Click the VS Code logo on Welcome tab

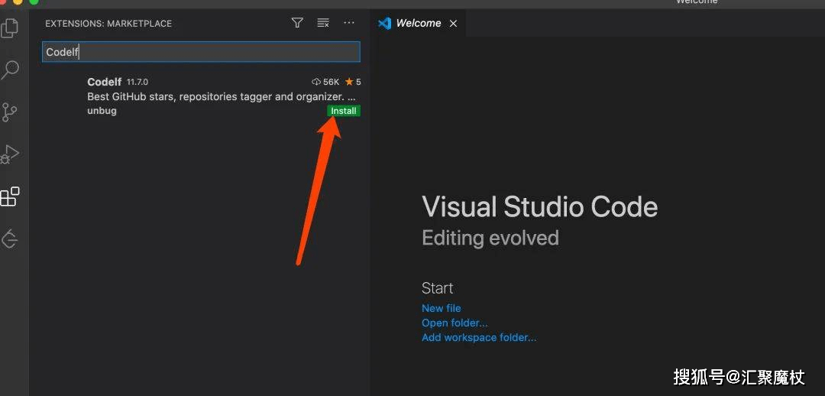click(x=384, y=23)
